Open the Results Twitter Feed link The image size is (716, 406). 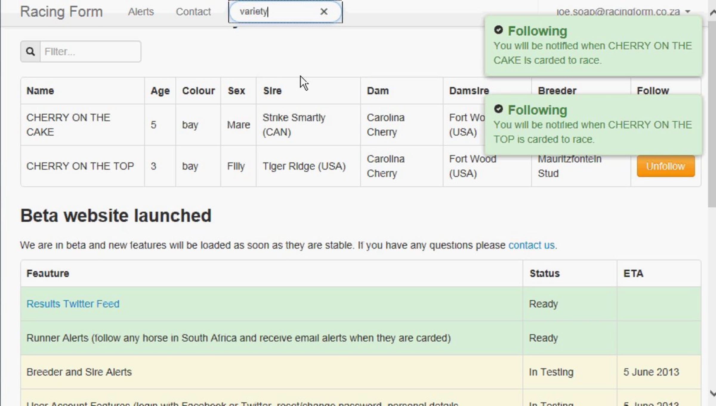pos(73,304)
